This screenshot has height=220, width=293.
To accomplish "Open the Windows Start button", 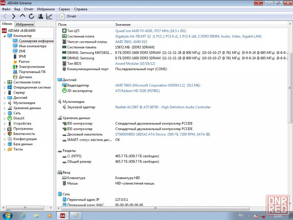I will 7,216.
